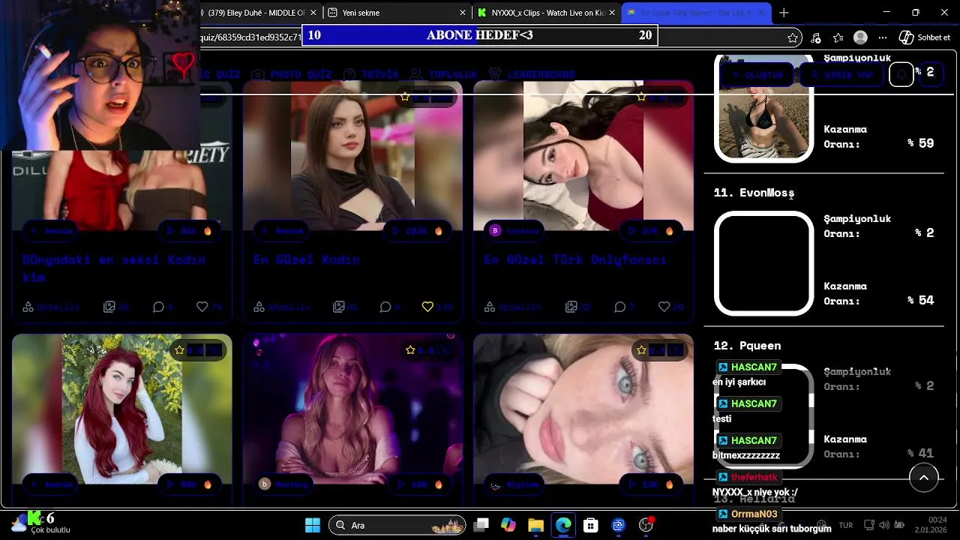Click the search icon beside the bell

click(931, 74)
